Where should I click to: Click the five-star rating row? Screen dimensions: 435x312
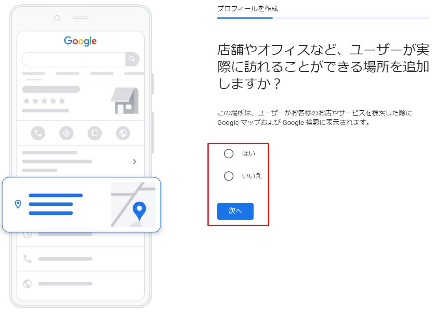coord(44,100)
